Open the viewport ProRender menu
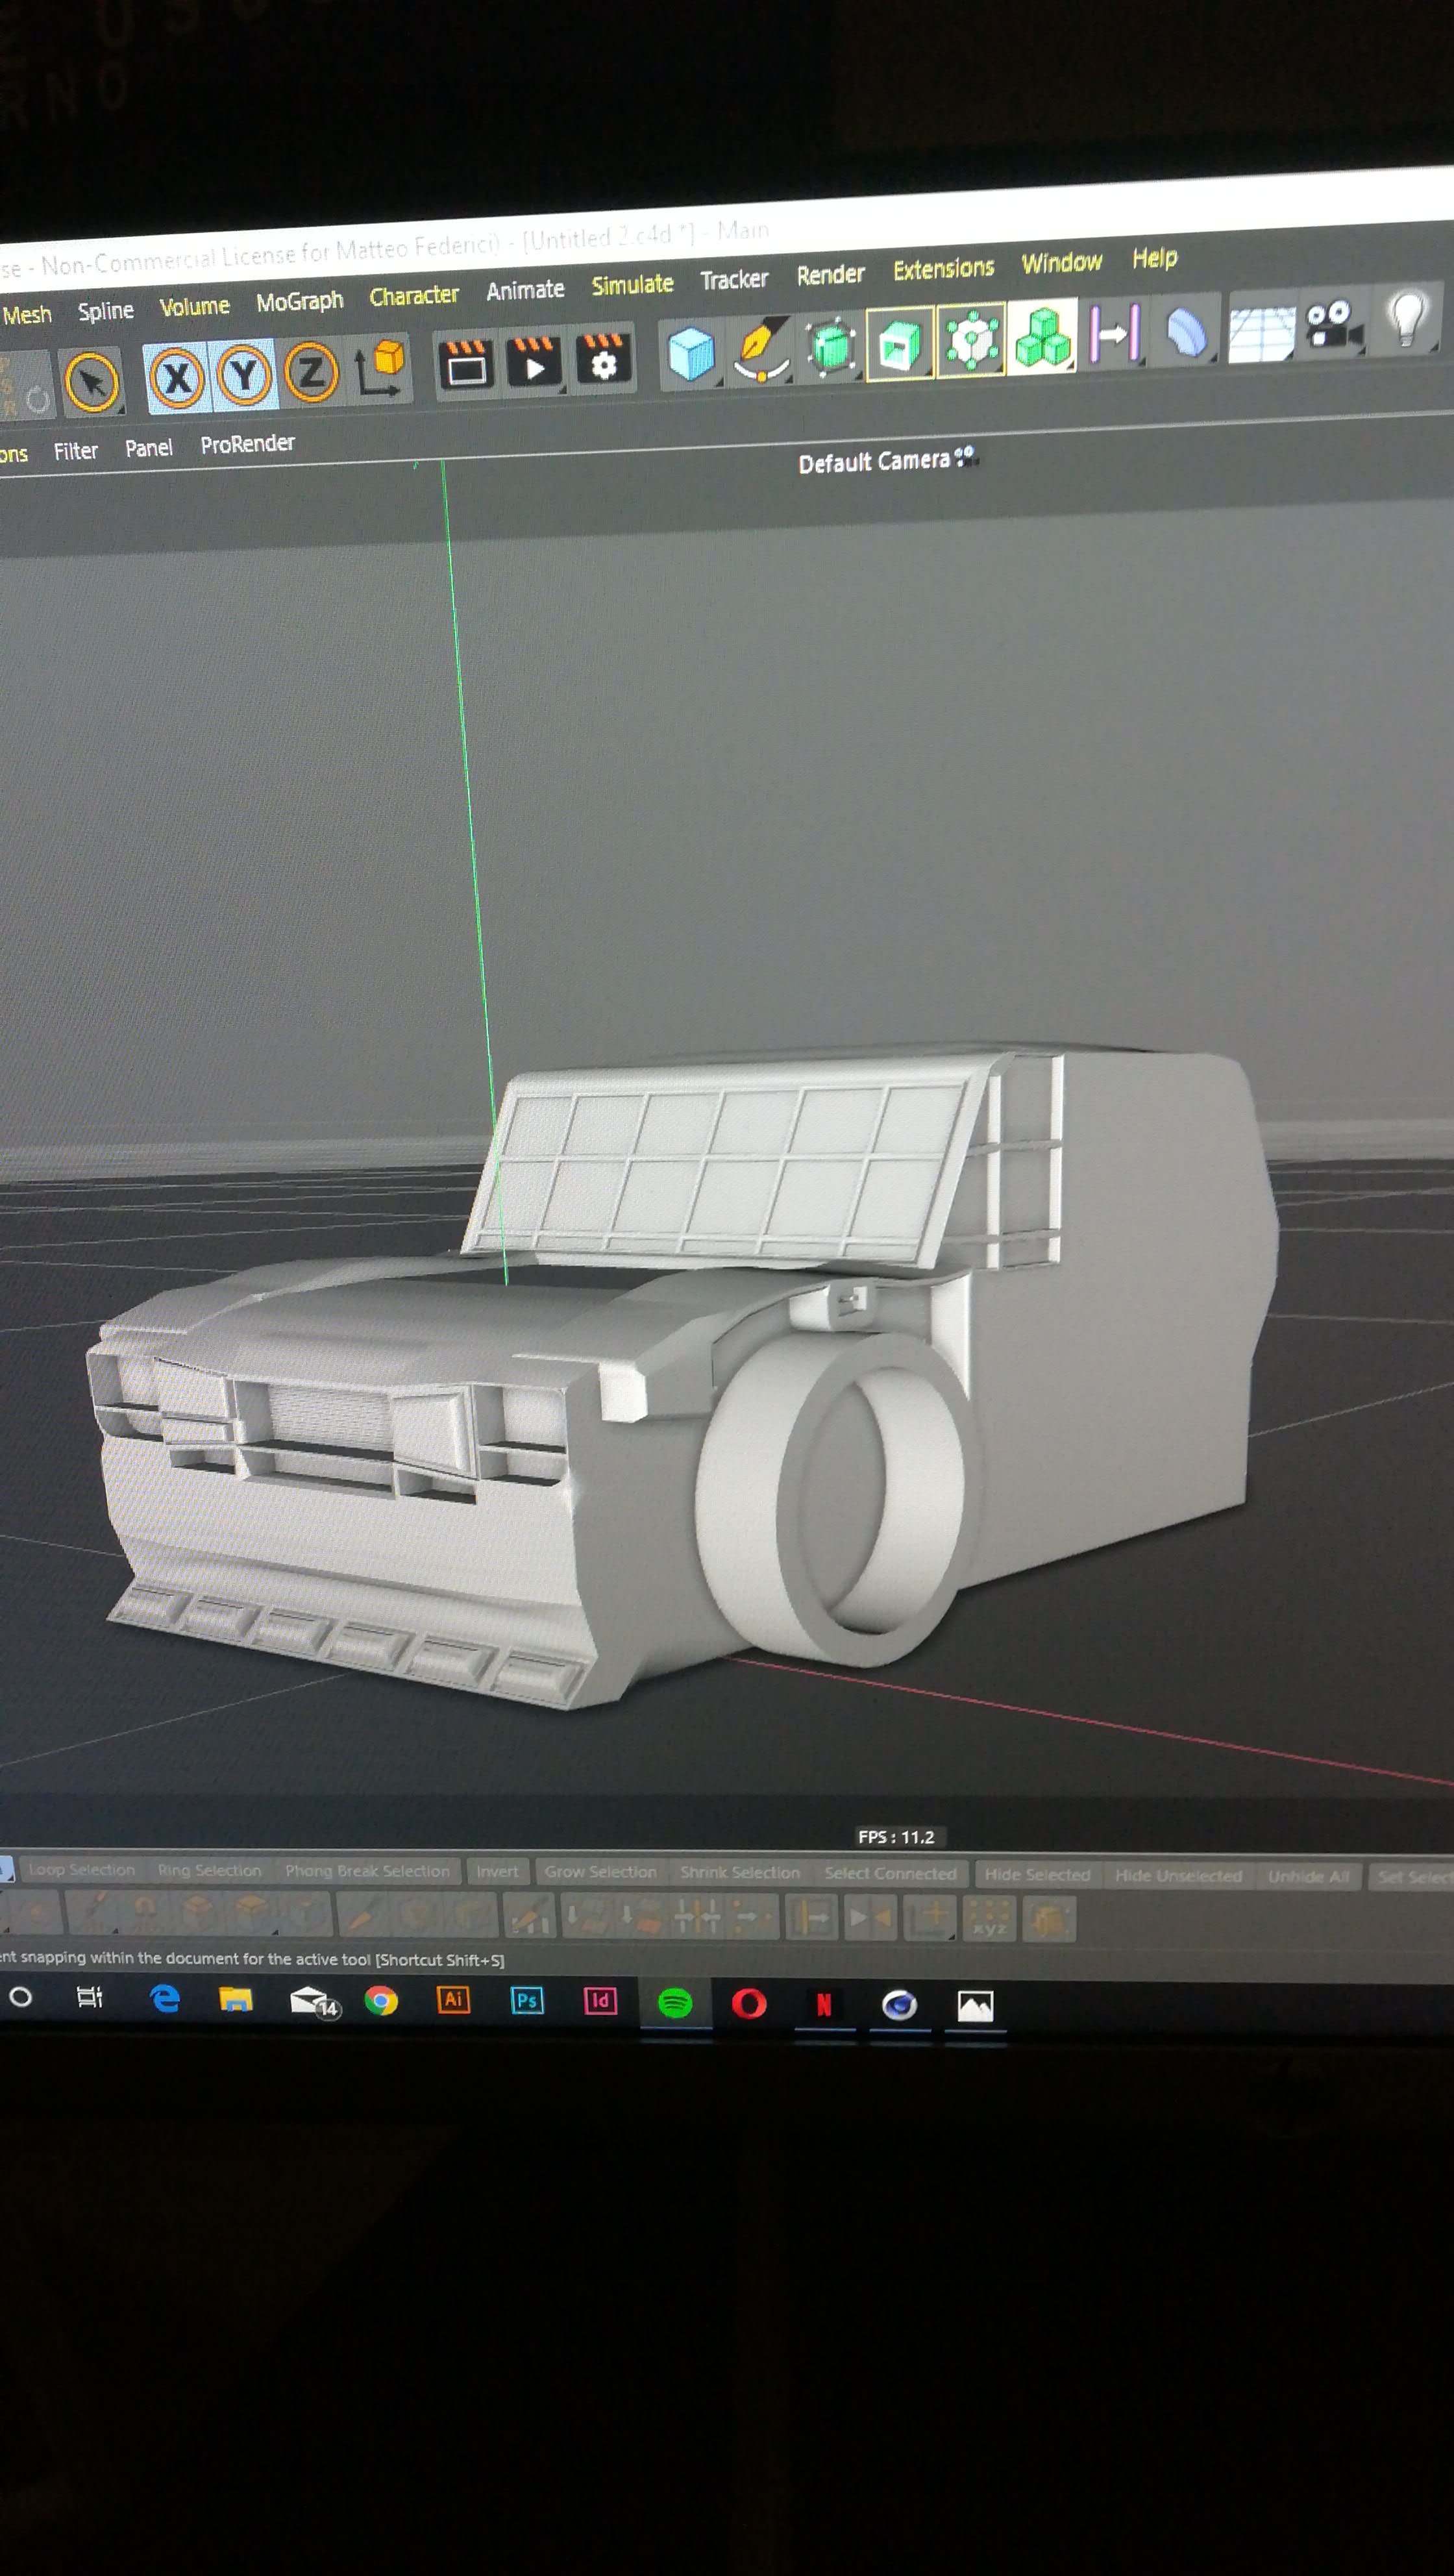1454x2576 pixels. (247, 444)
